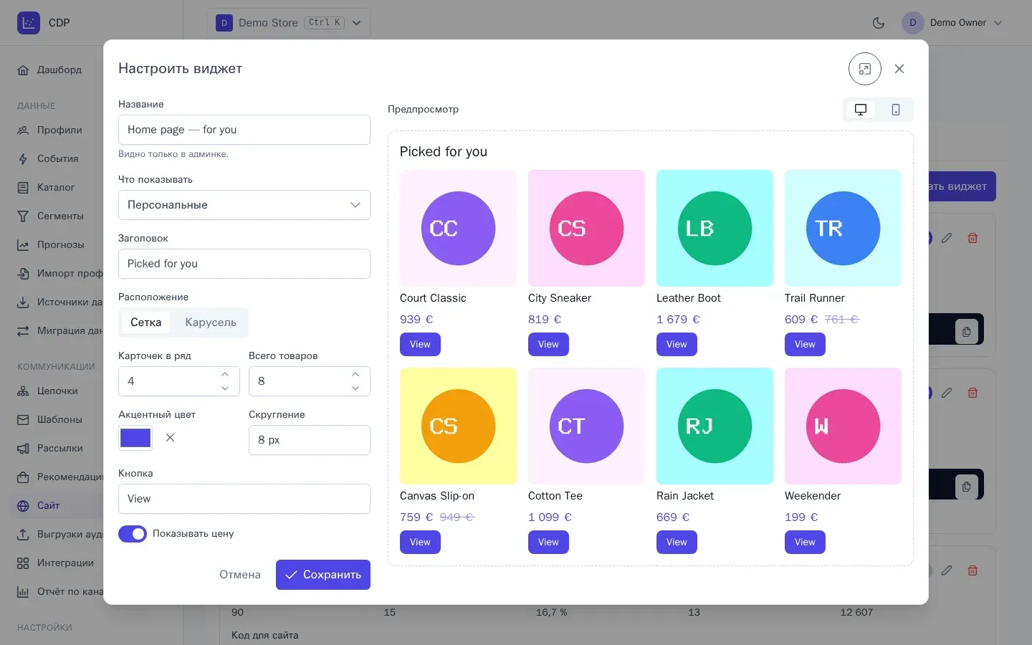Click the CDP logo icon

[29, 23]
